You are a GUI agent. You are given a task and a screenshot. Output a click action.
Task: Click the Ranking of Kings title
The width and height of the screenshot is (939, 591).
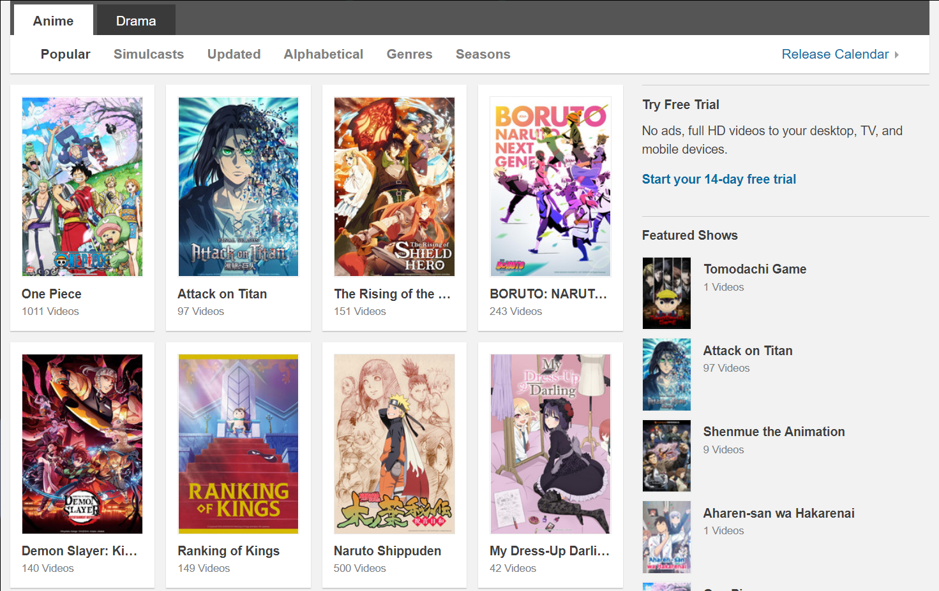pyautogui.click(x=229, y=551)
